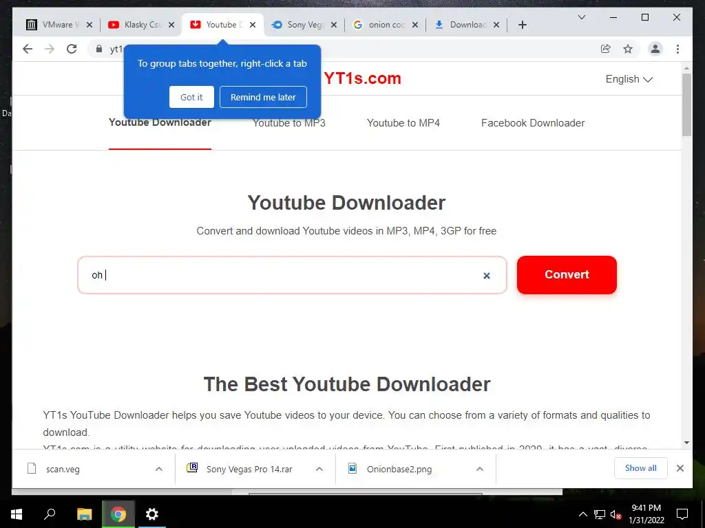Viewport: 705px width, 528px height.
Task: Open Settings gear in taskbar
Action: click(x=152, y=514)
